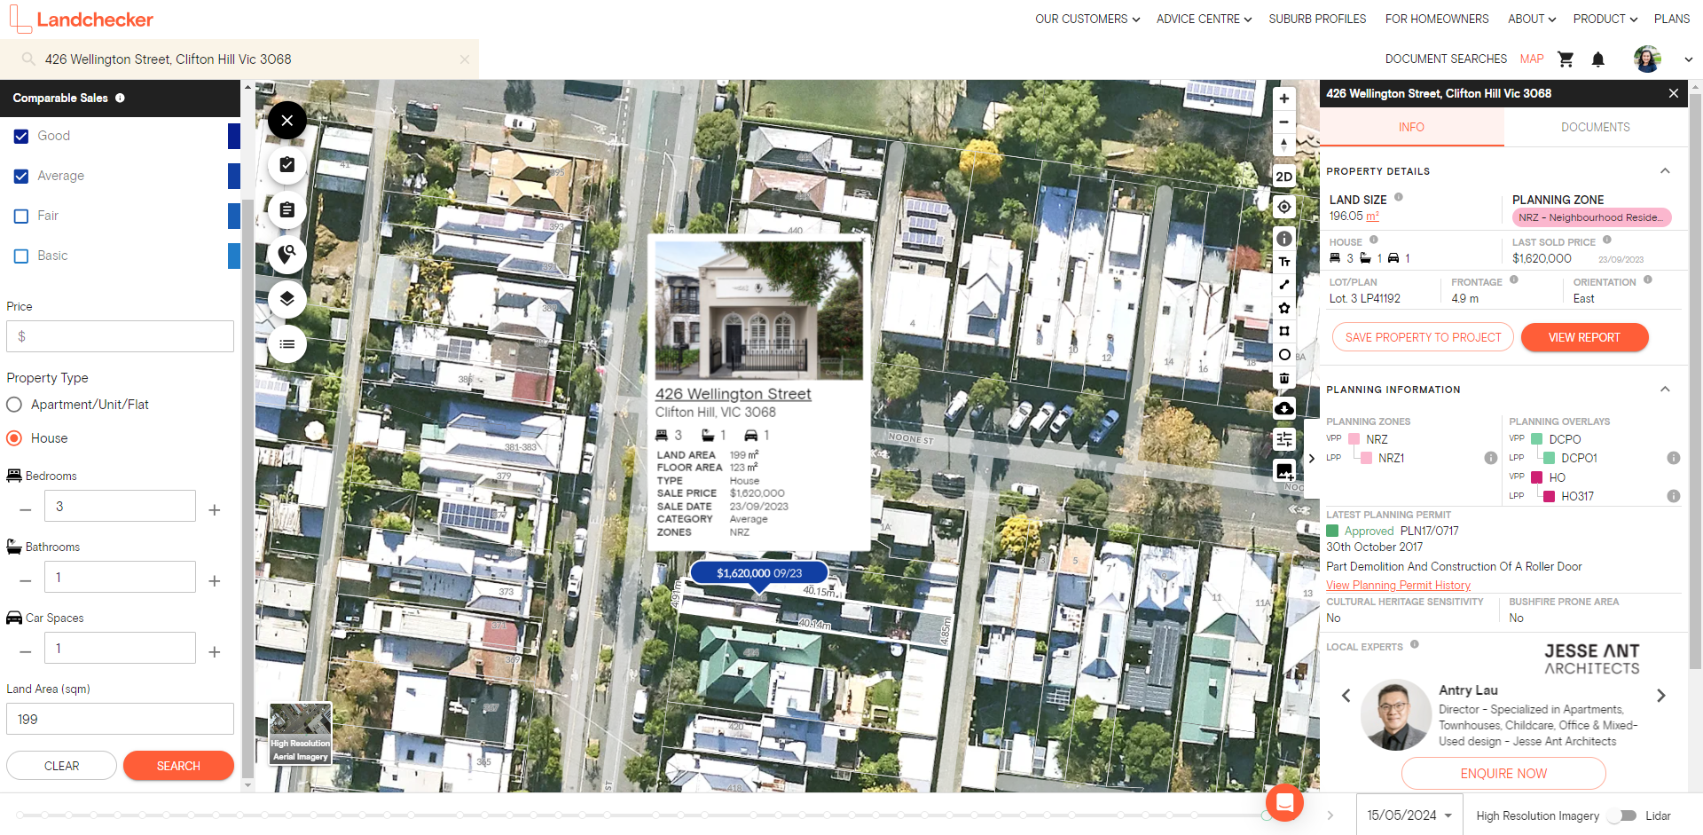
Task: Click the cloud download icon on map
Action: pos(1283,408)
